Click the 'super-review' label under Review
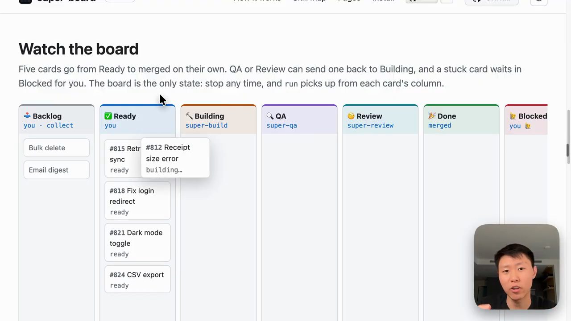Screen dimensions: 571x321 (x=370, y=126)
